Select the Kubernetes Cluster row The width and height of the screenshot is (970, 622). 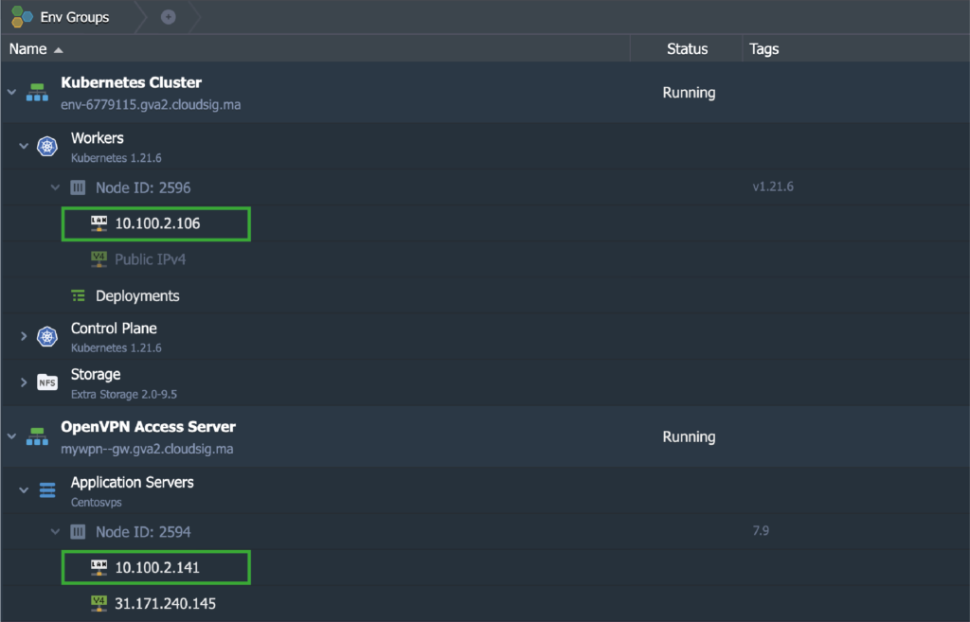click(485, 92)
